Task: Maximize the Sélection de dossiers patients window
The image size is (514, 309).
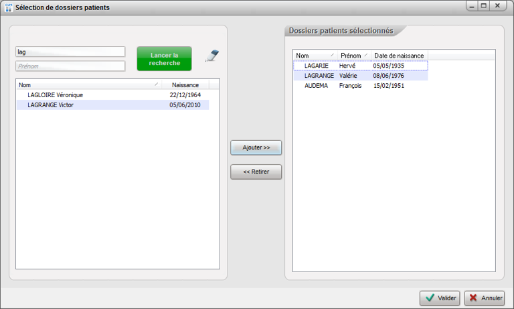Action: 483,5
